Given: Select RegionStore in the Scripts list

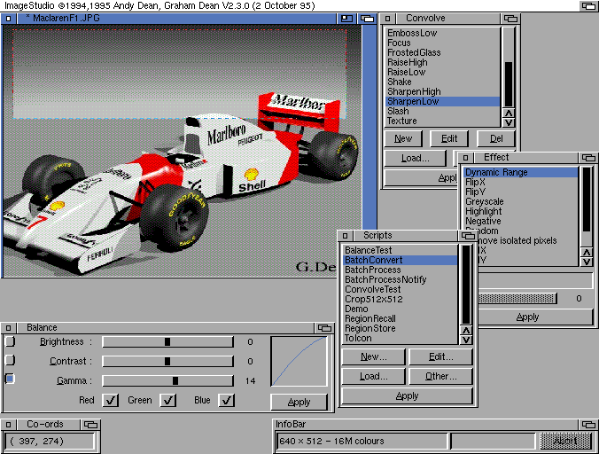Looking at the screenshot, I should pyautogui.click(x=400, y=329).
